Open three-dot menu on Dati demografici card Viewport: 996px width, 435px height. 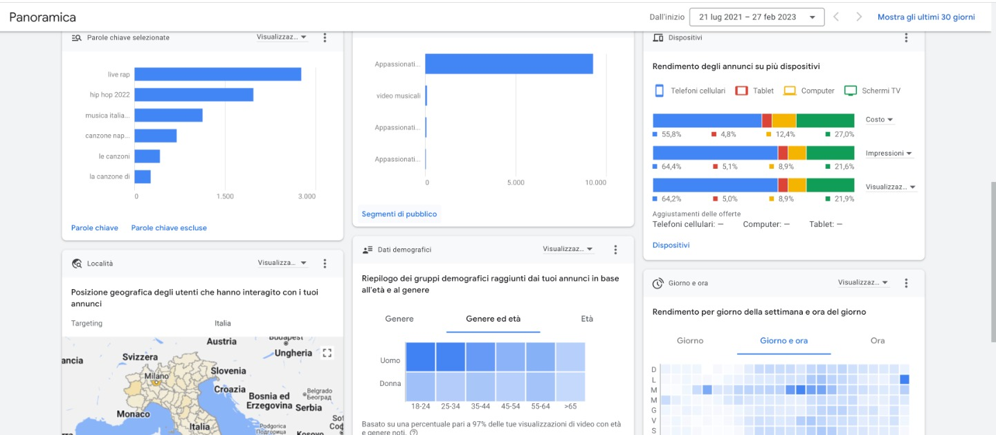click(615, 250)
